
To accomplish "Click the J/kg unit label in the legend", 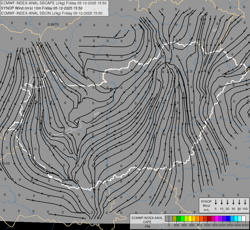I will pos(147,226).
